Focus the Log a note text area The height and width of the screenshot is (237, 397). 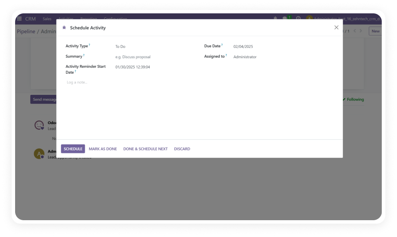(199, 82)
